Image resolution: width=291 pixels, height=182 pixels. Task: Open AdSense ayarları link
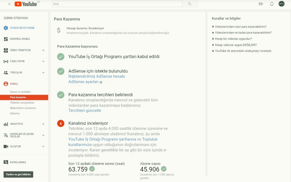[x=84, y=82]
